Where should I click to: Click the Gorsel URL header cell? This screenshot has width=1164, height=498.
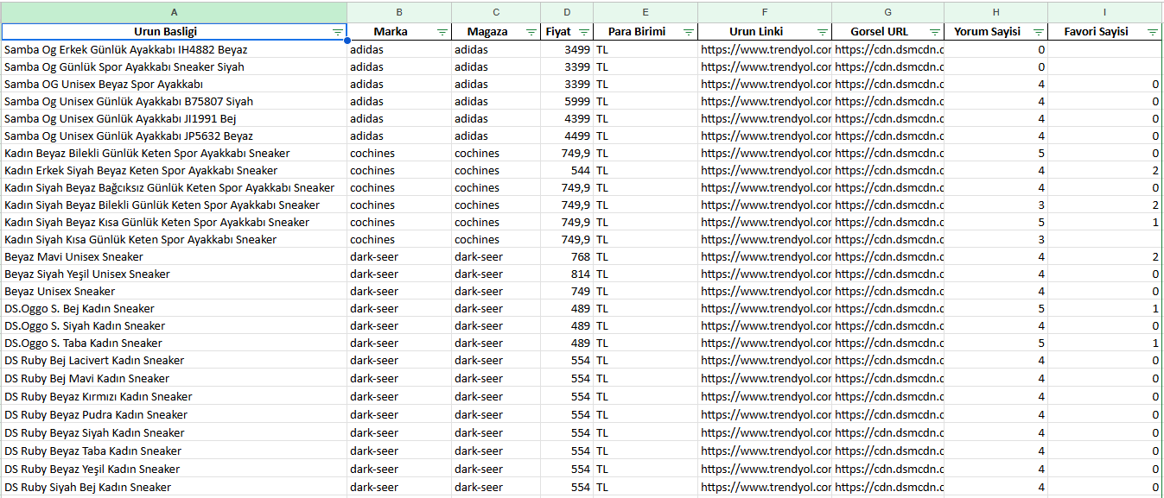(888, 32)
